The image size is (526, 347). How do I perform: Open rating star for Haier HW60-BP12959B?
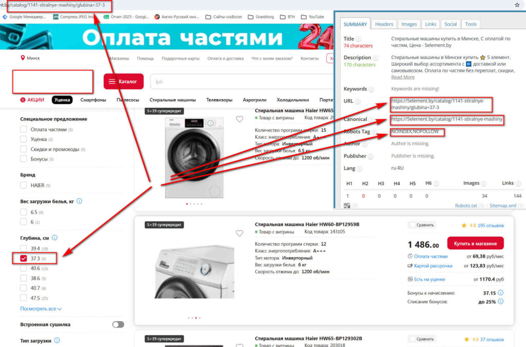464,225
